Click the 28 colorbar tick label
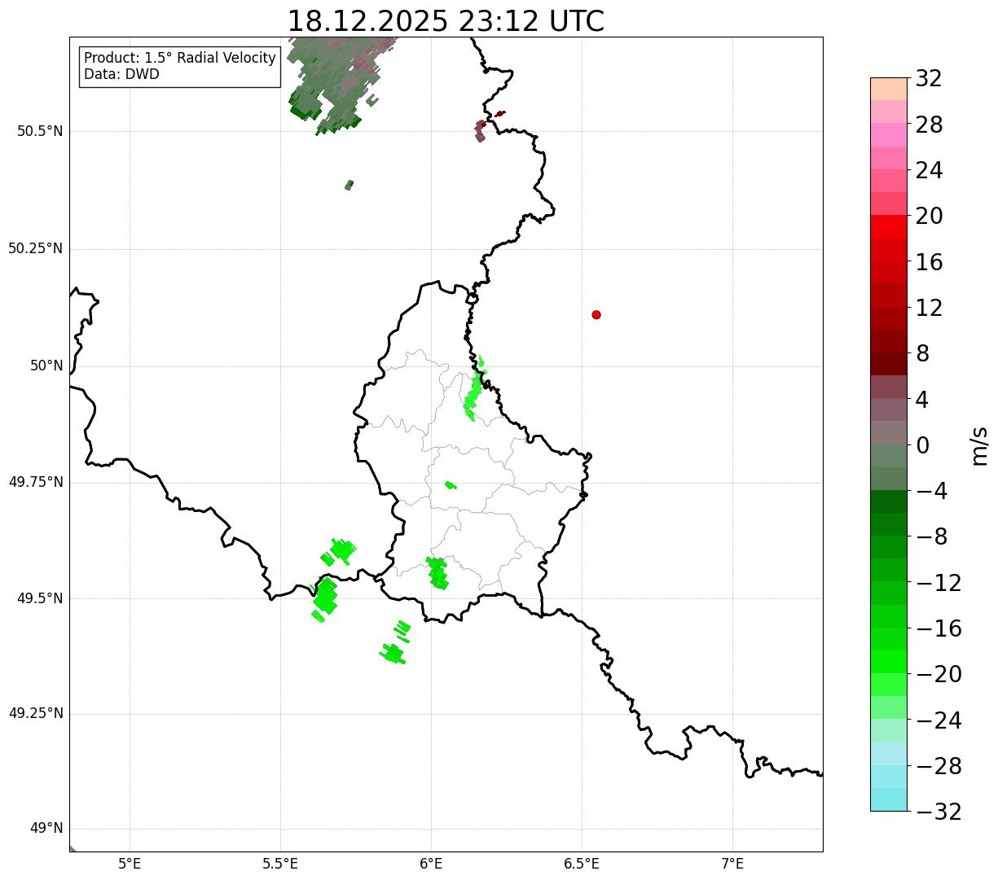The width and height of the screenshot is (998, 880). pos(929,125)
